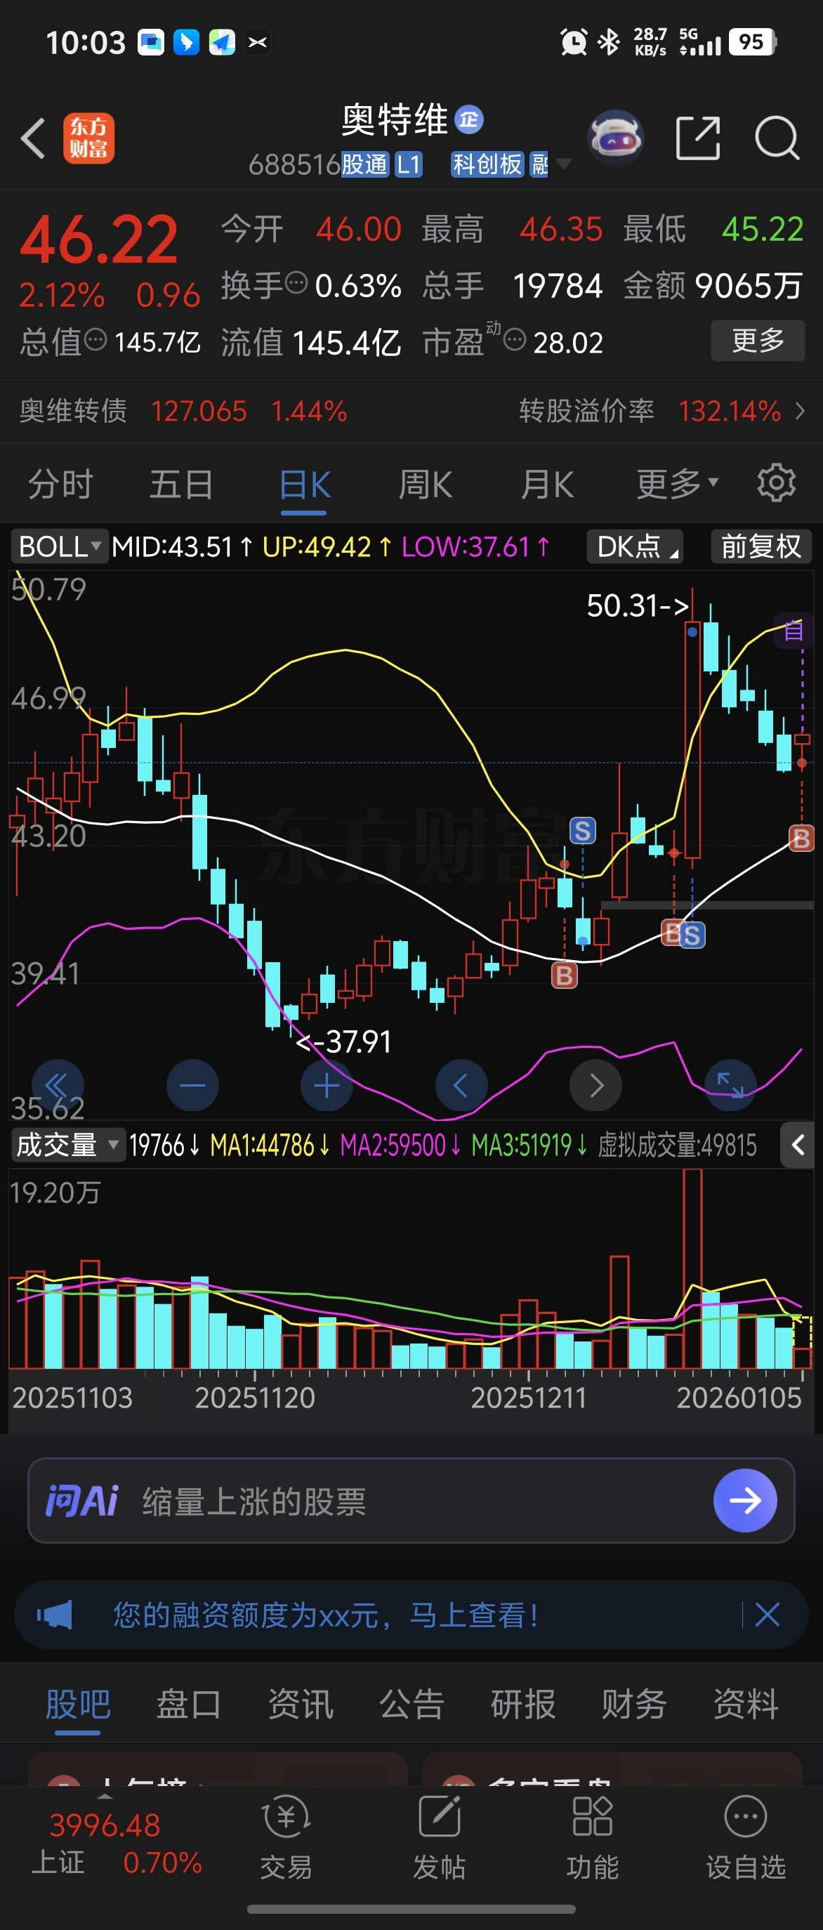Open the 资讯 tab
The image size is (823, 1930).
click(x=301, y=1705)
